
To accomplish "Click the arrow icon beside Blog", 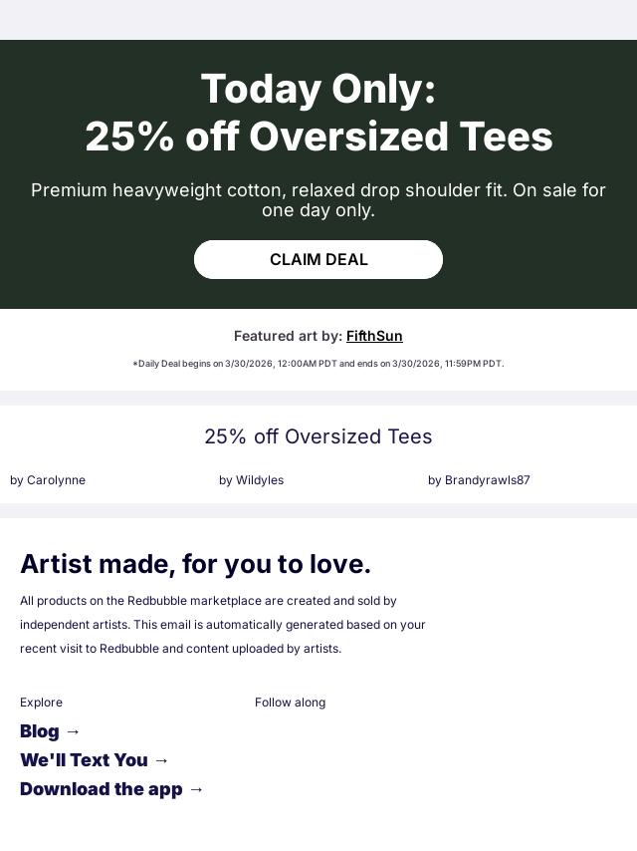I will 73,731.
